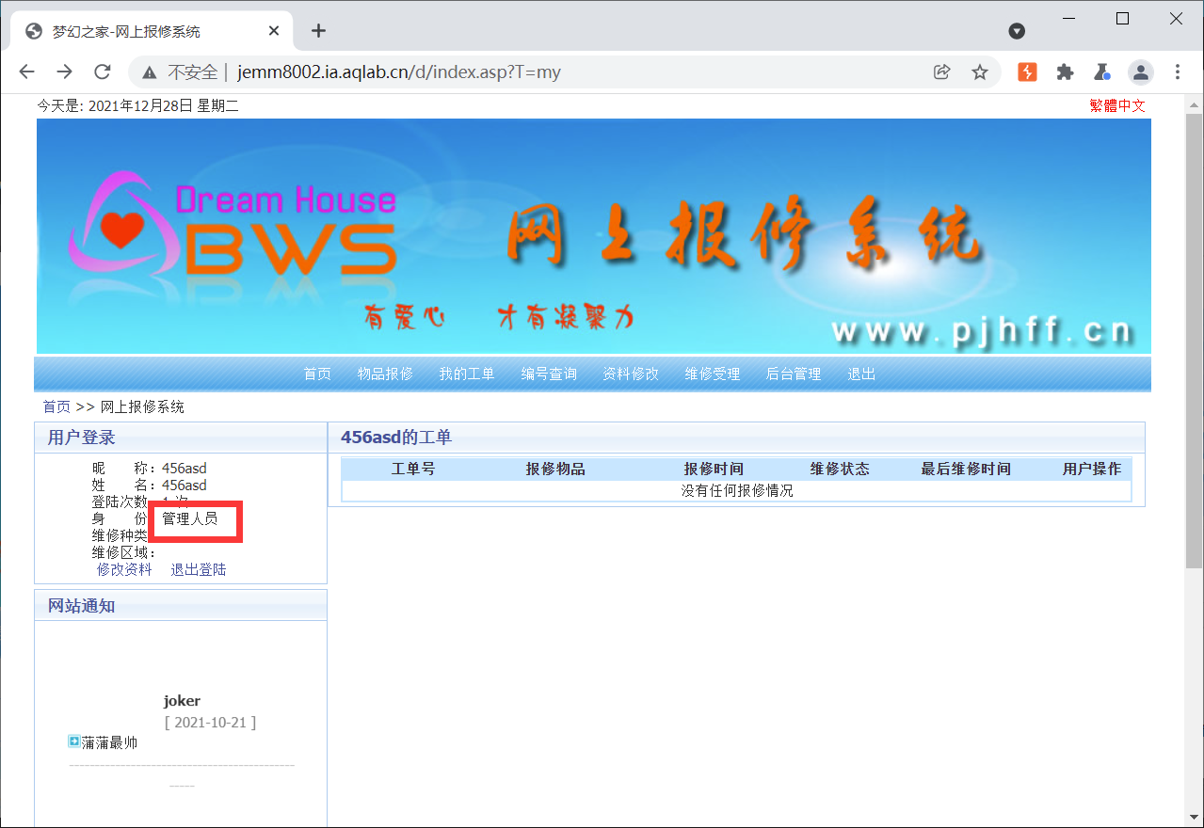1204x828 pixels.
Task: Click the Chrome Labs flask icon
Action: coord(1102,72)
